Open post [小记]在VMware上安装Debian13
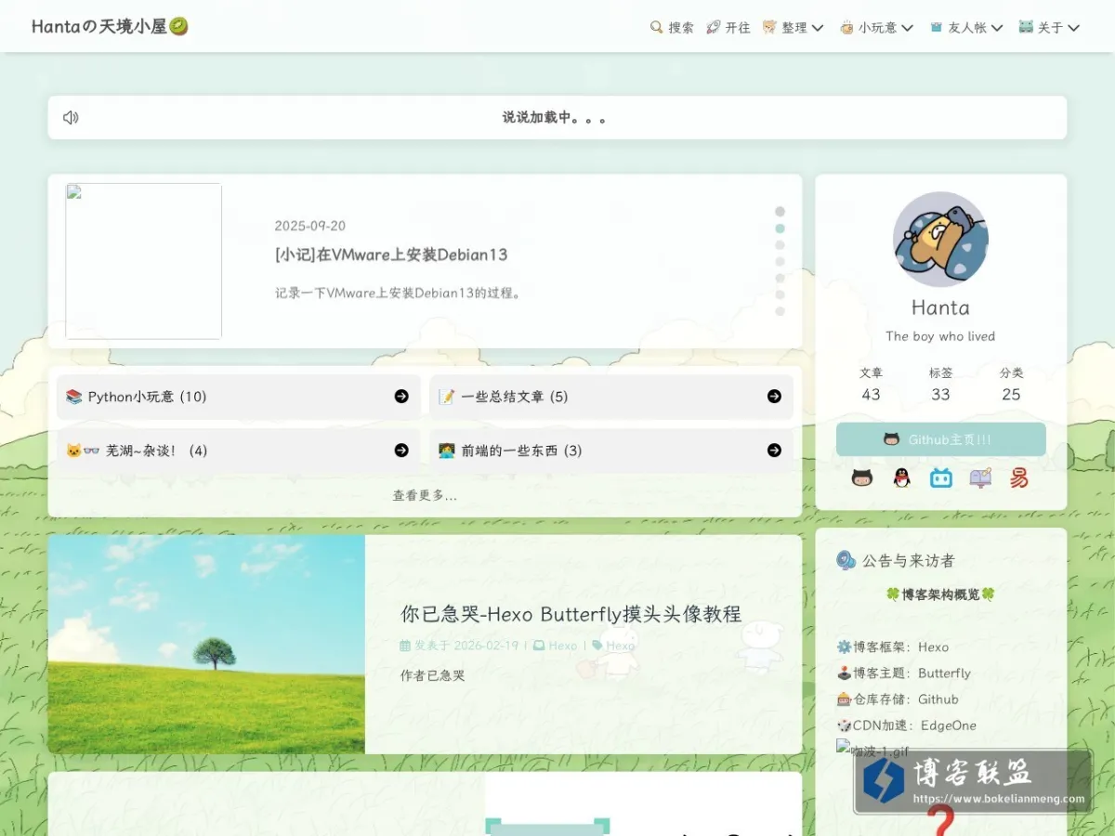Screen dimensions: 1115x836 [391, 255]
